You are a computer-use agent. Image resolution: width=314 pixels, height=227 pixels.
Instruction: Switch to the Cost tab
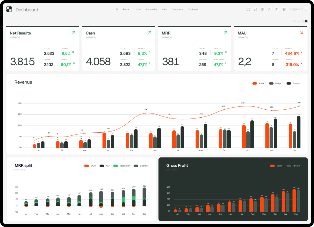point(139,9)
